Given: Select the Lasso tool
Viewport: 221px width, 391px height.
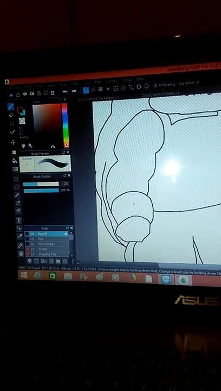Looking at the screenshot, I should click(17, 186).
